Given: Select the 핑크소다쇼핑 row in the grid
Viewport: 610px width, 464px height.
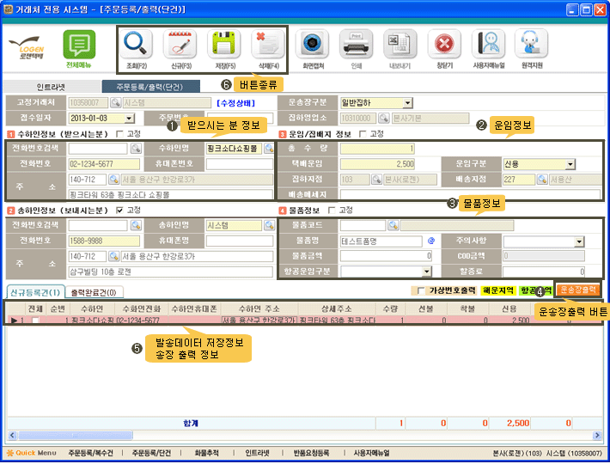Looking at the screenshot, I should point(304,321).
